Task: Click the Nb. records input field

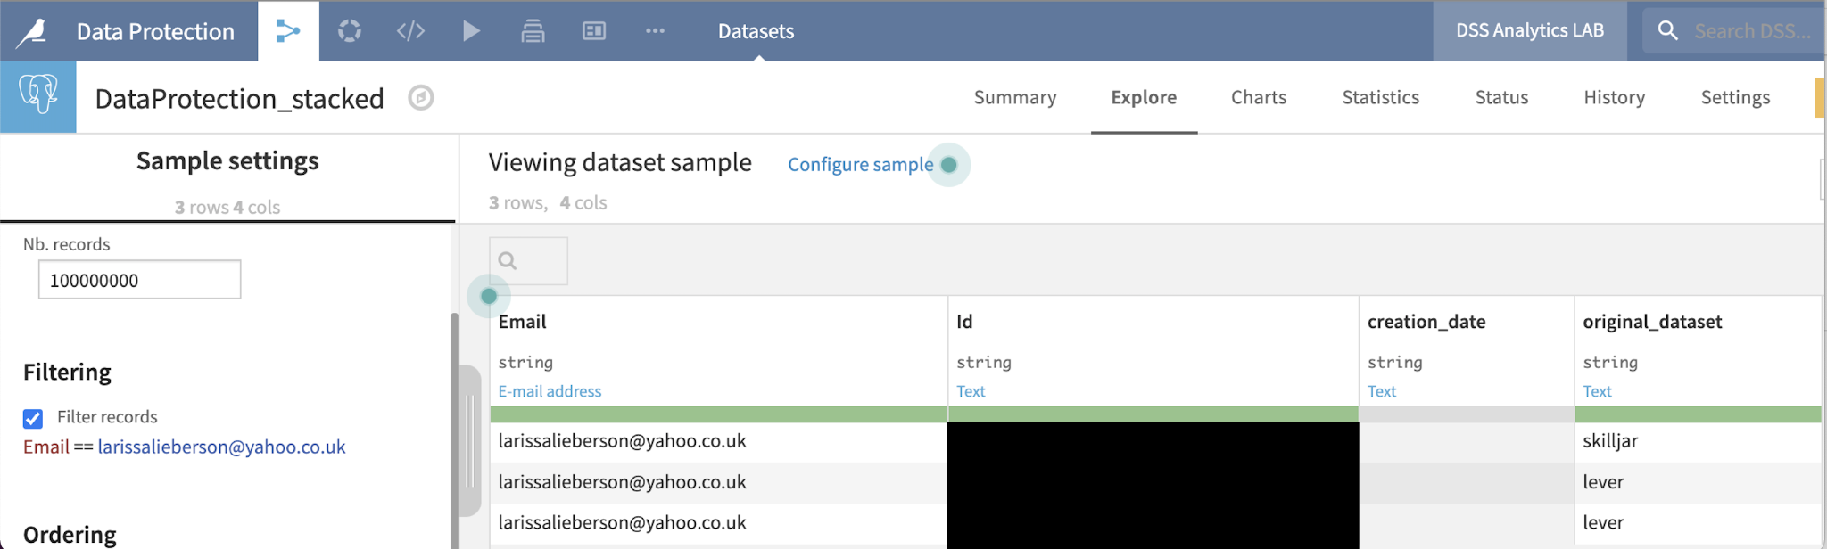Action: pyautogui.click(x=140, y=281)
